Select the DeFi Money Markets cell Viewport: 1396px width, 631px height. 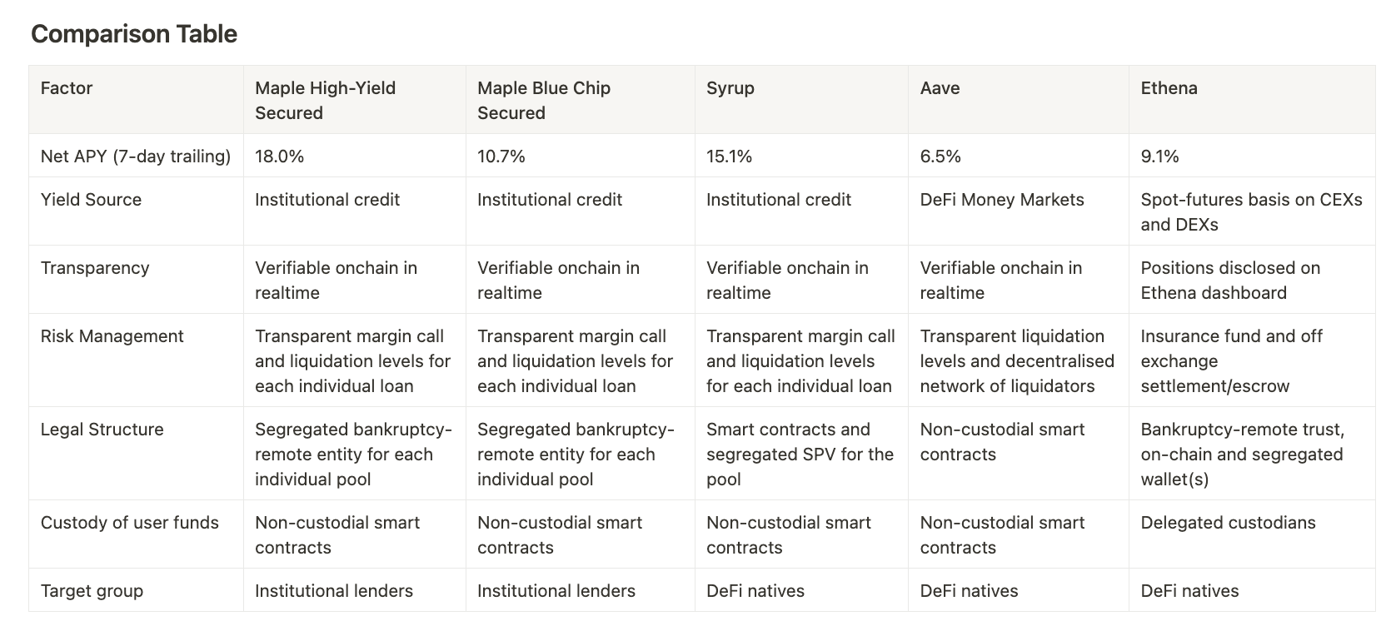click(x=1002, y=200)
